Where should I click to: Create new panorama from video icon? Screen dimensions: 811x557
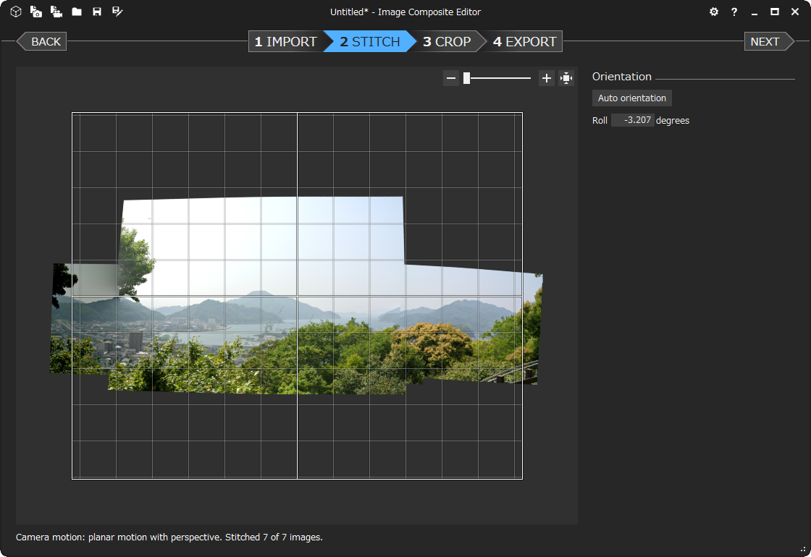click(x=56, y=12)
